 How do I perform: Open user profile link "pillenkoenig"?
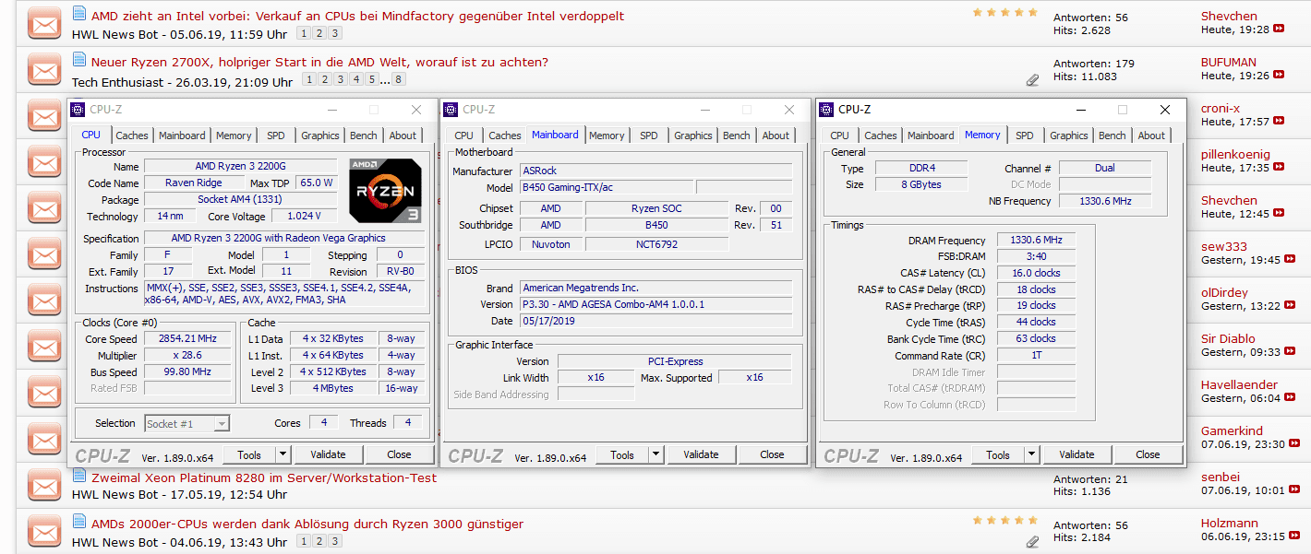click(1235, 154)
